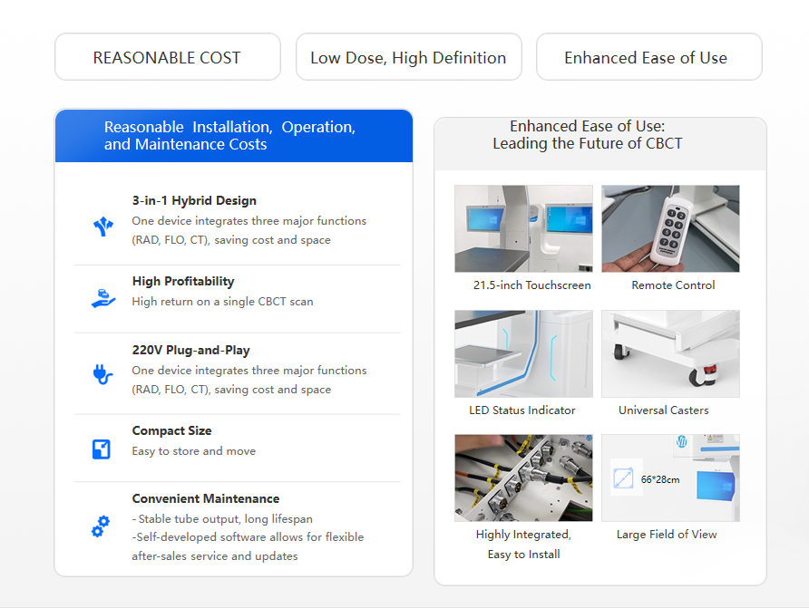
Task: Open the 21.5-inch Touchscreen photo
Action: [523, 228]
